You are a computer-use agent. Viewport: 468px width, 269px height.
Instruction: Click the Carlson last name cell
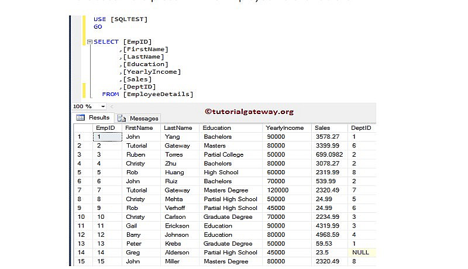[x=180, y=217]
